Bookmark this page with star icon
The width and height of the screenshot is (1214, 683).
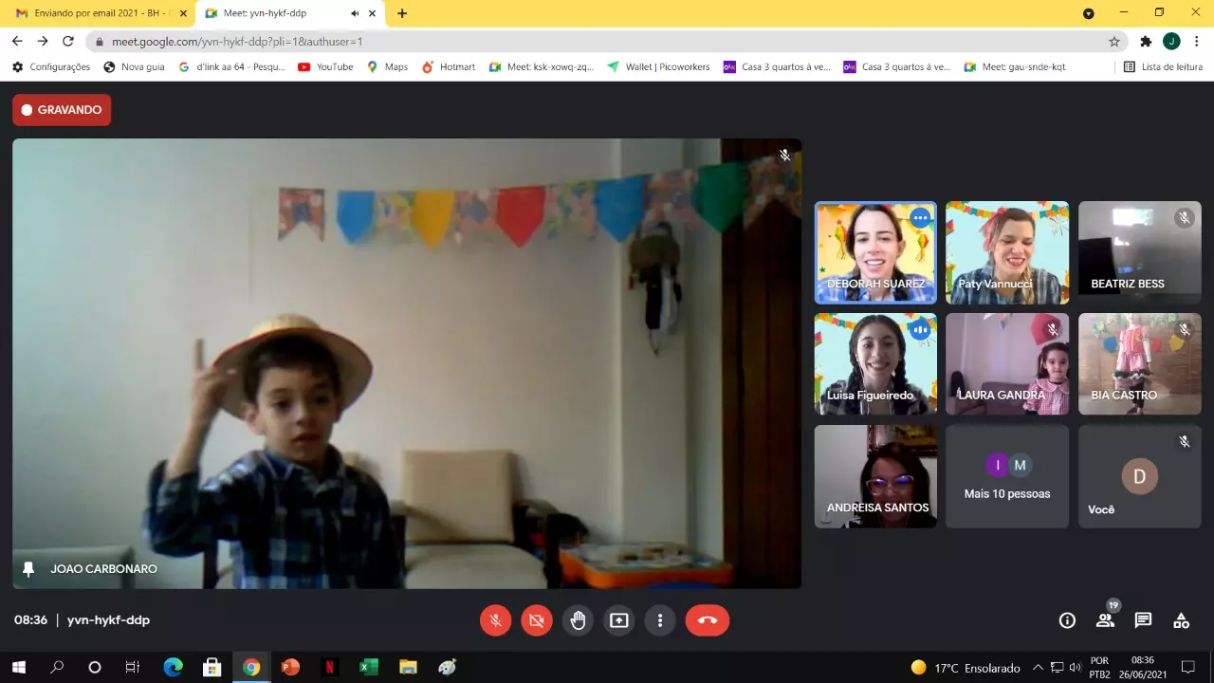click(1114, 42)
